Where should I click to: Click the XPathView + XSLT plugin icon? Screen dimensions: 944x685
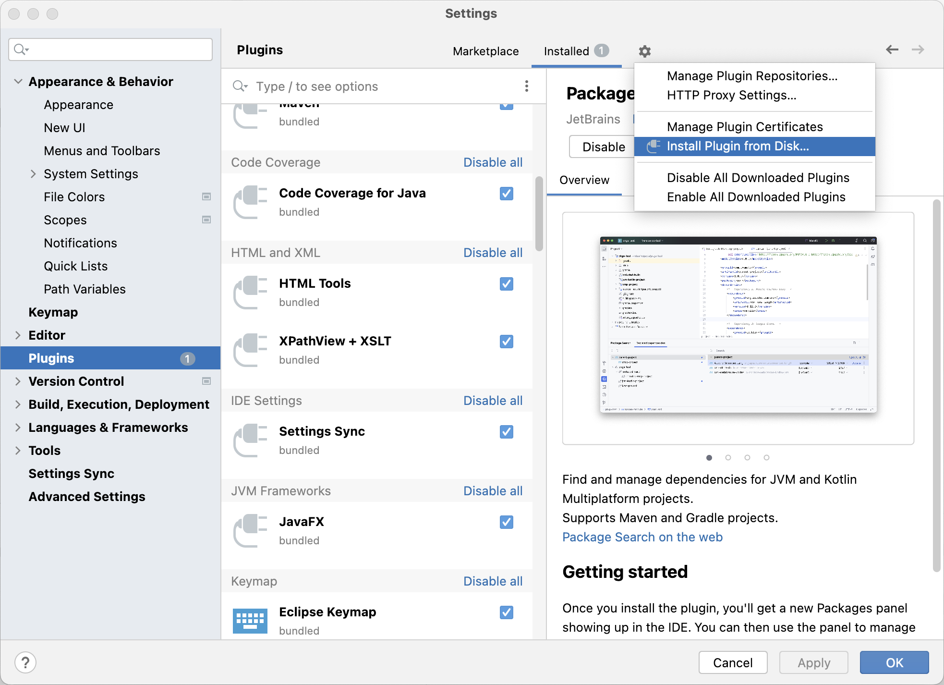(250, 350)
